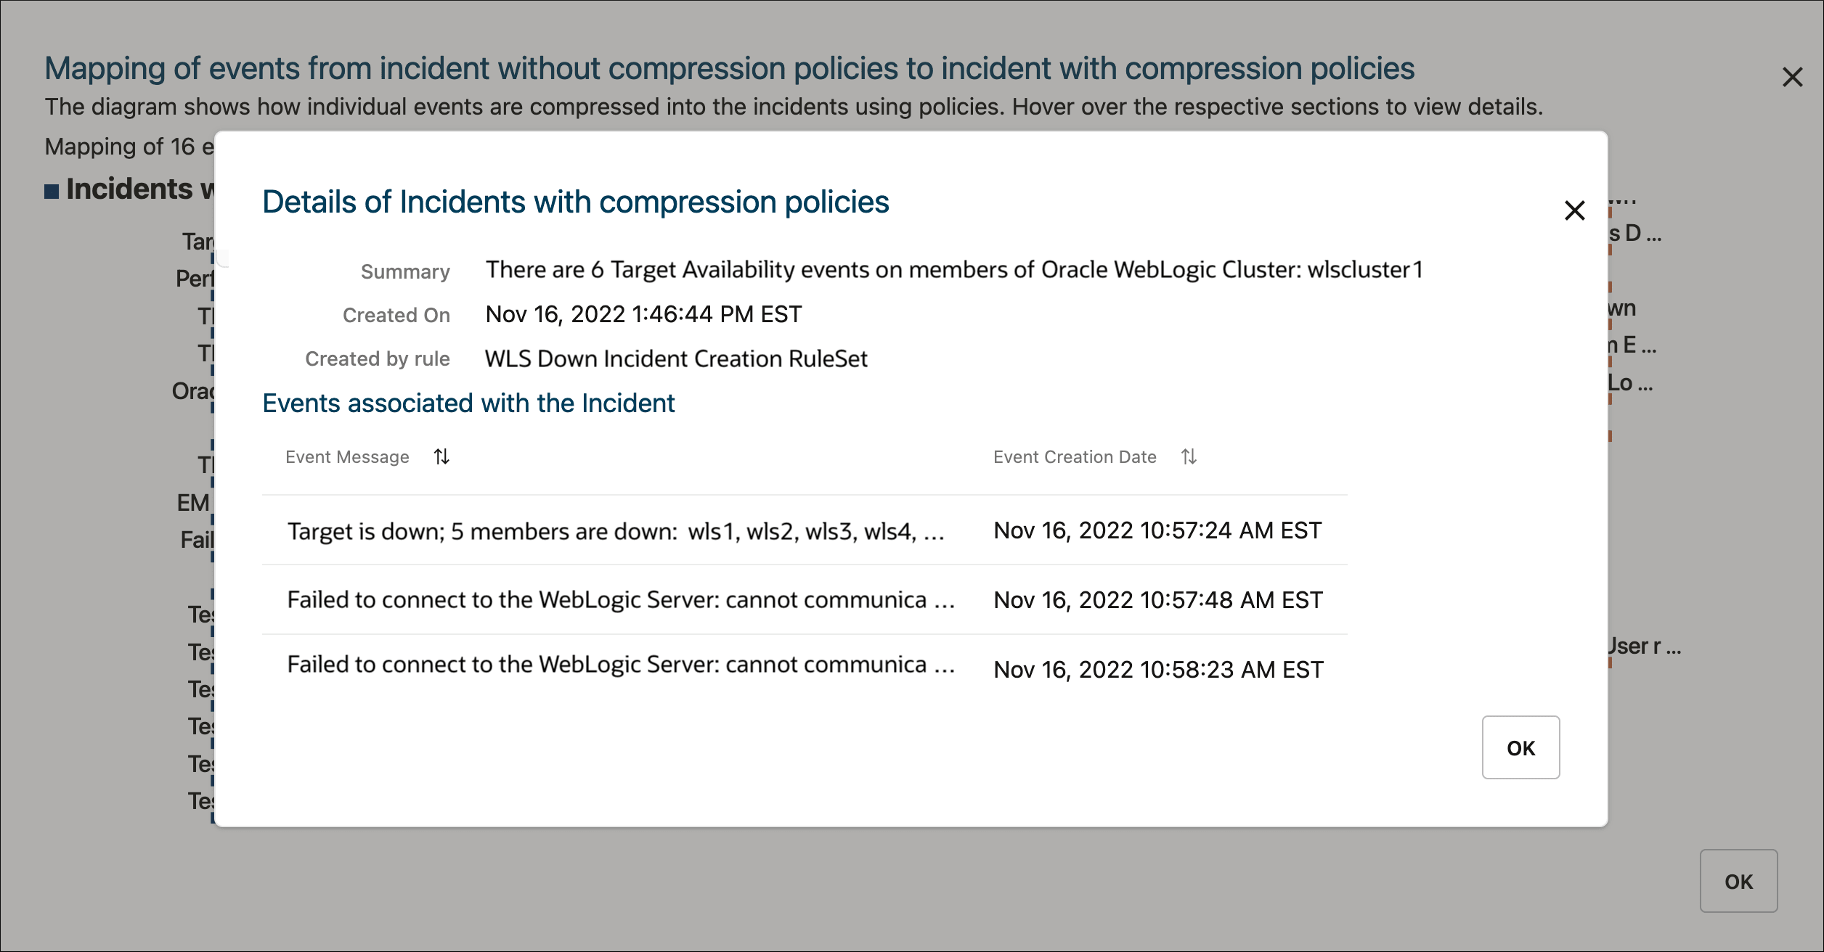This screenshot has height=952, width=1824.
Task: Click the 'Details of Incidents' dialog title
Action: (575, 202)
